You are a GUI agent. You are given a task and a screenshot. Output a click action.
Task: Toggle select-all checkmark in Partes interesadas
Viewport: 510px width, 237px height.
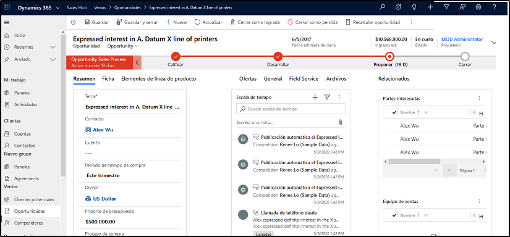(x=394, y=112)
